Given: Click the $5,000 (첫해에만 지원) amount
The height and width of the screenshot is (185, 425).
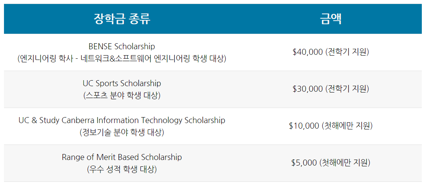Looking at the screenshot, I should pyautogui.click(x=331, y=163).
